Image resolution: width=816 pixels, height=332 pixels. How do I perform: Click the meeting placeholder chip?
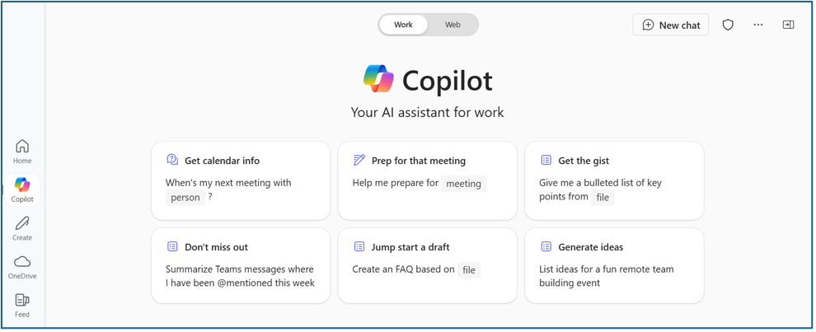tap(464, 184)
